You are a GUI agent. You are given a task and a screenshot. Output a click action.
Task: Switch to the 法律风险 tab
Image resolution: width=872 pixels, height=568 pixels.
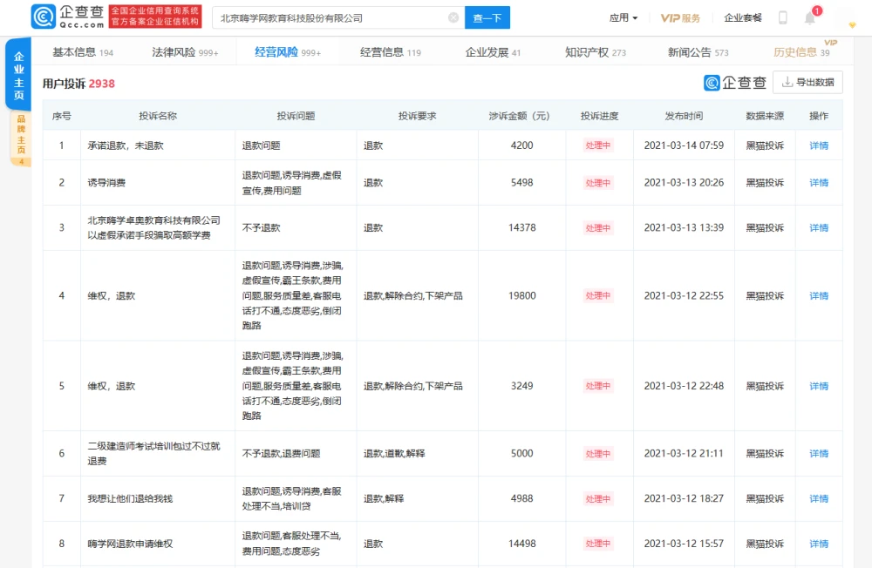185,52
